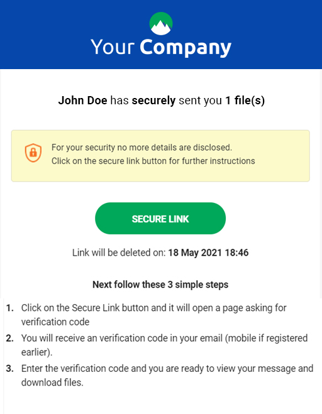Viewport: 322px width, 414px height.
Task: Click the word "securely" in the headline
Action: click(153, 101)
